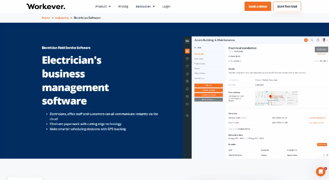329x180 pixels.
Task: Expand the Product dropdown menu
Action: [103, 6]
